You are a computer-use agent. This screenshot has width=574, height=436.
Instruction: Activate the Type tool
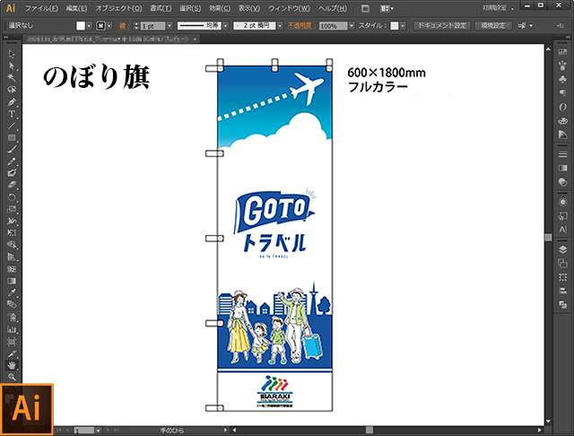12,114
